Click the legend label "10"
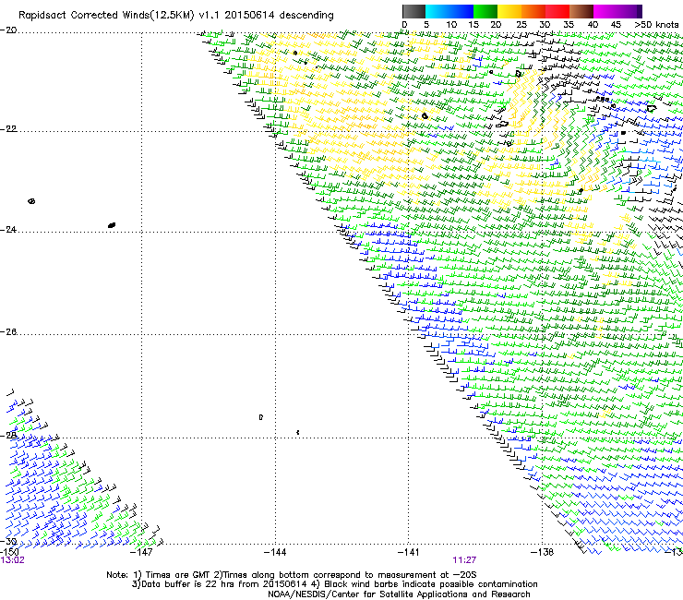 click(451, 25)
